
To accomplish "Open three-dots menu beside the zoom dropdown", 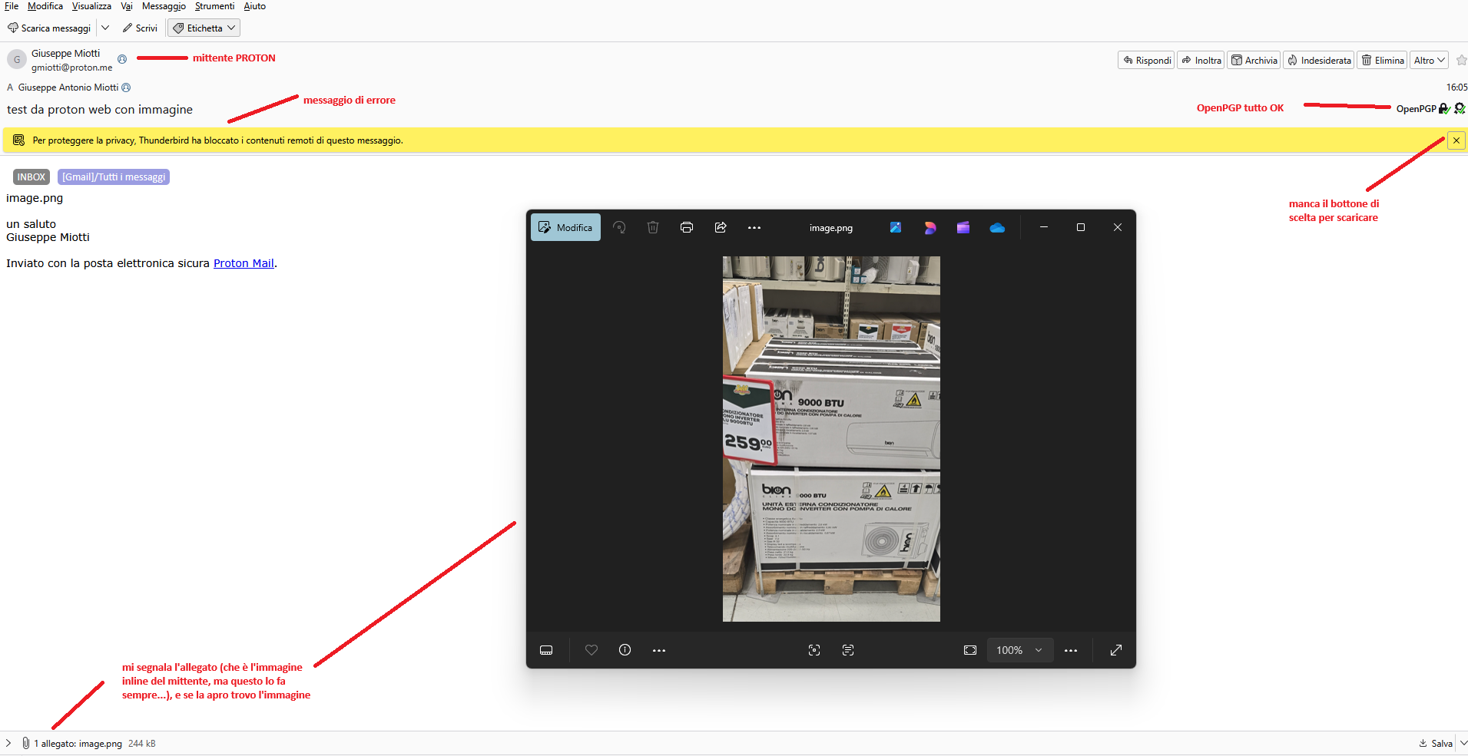I will 1071,650.
